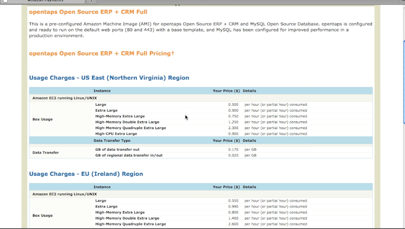Click 'per hour' details for US East Large row

pyautogui.click(x=276, y=105)
